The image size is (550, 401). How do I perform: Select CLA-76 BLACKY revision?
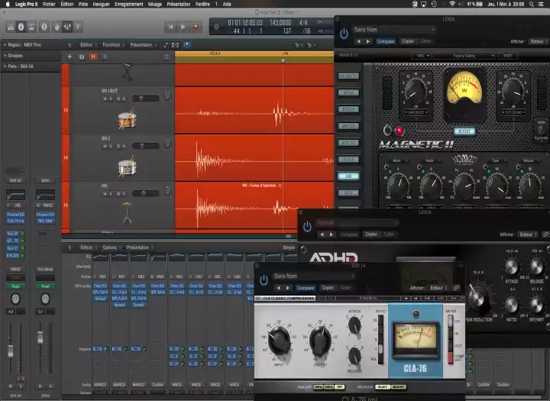click(x=398, y=386)
